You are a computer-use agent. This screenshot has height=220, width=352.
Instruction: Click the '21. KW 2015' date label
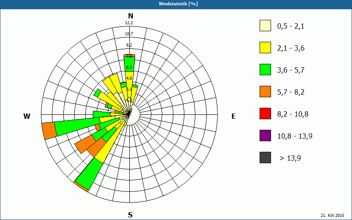coord(333,215)
